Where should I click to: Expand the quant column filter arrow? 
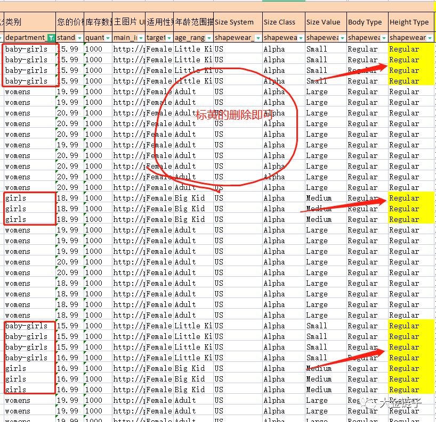tap(109, 38)
